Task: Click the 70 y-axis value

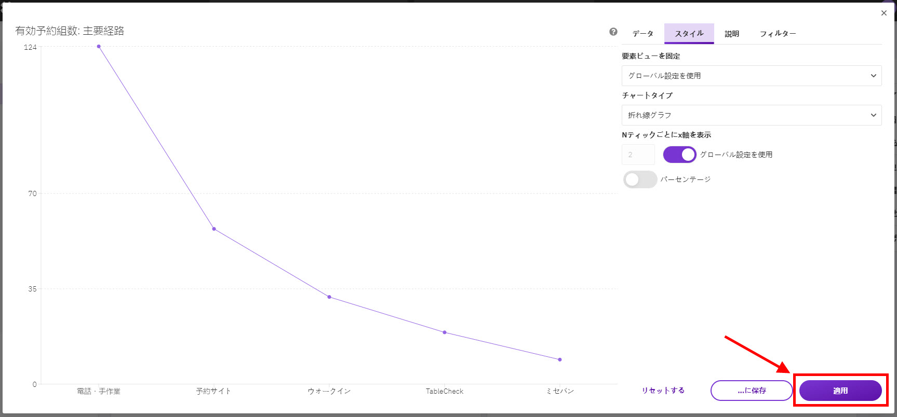Action: coord(33,193)
